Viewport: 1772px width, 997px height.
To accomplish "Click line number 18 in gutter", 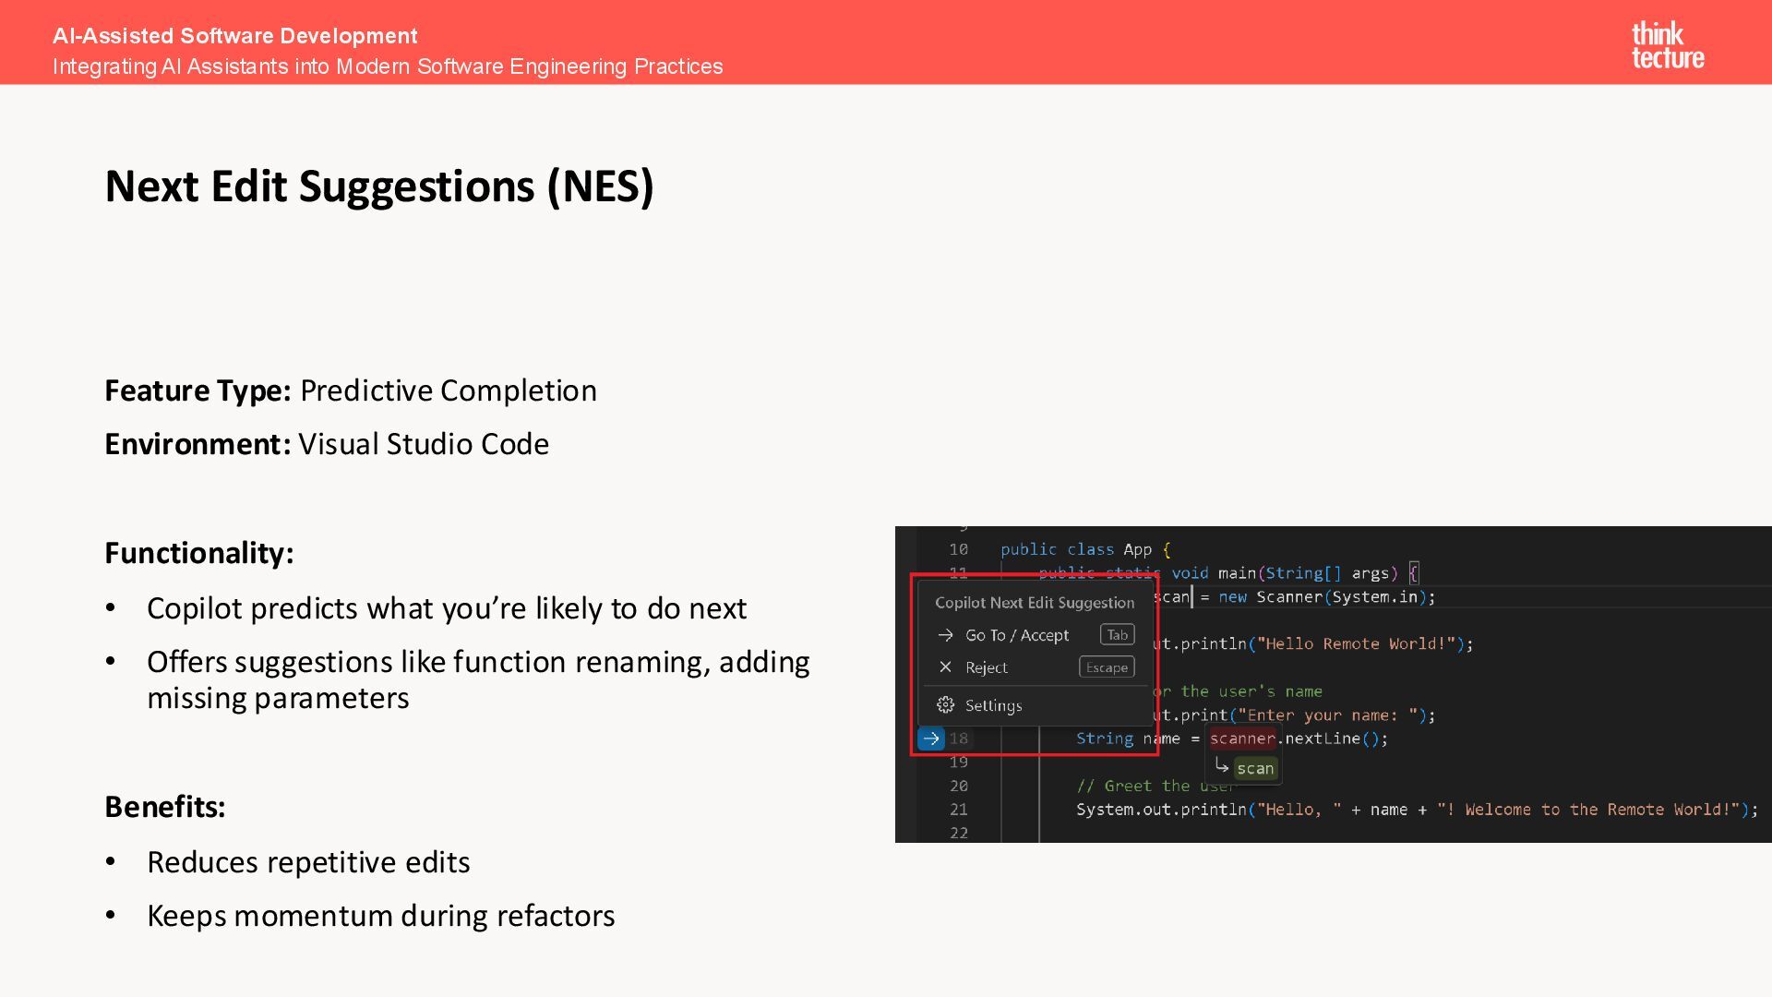I will tap(959, 739).
